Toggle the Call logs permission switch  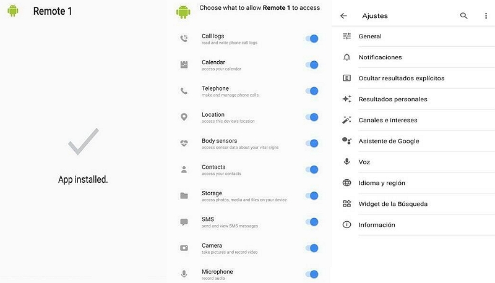312,39
